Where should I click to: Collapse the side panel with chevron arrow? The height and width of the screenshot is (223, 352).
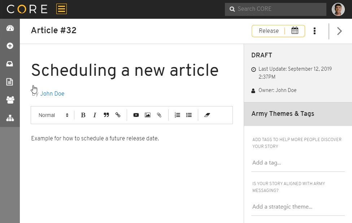339,31
